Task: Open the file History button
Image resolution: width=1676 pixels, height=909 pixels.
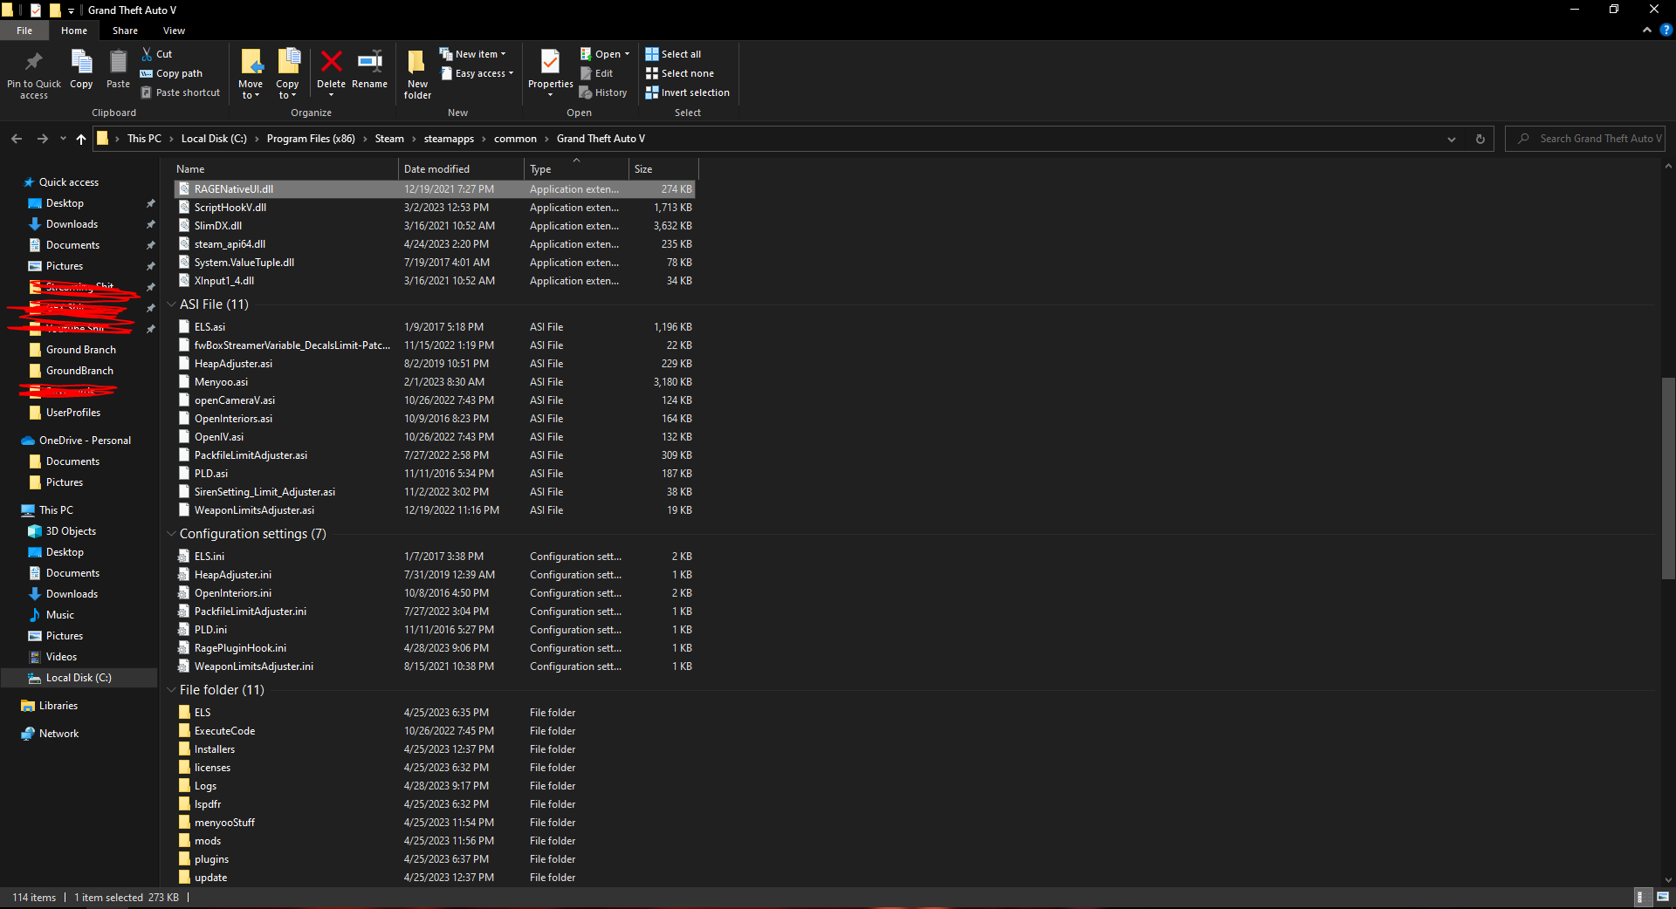Action: (604, 92)
